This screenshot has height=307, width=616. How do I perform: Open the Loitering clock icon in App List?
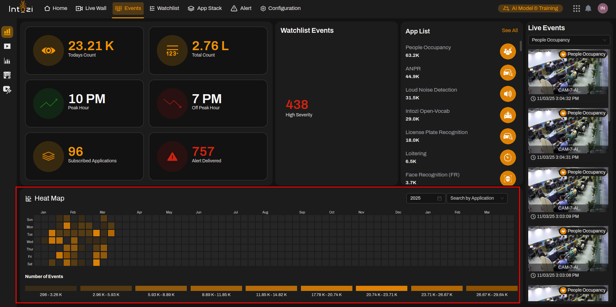508,158
